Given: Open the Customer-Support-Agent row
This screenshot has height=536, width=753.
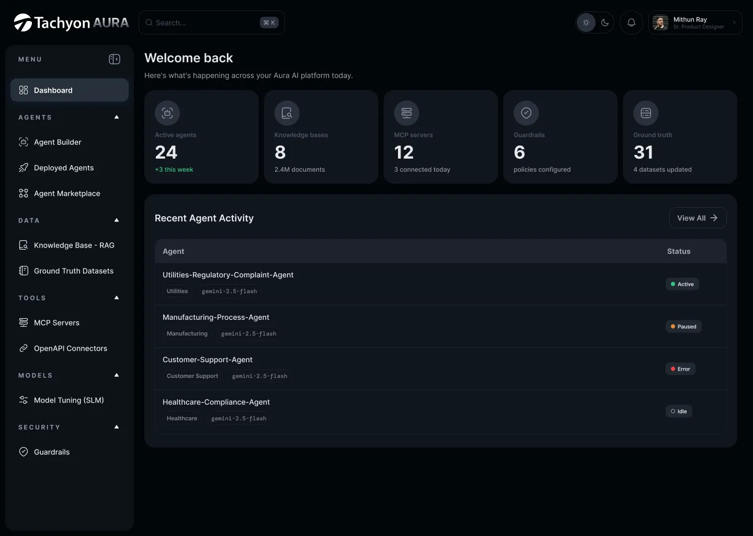Looking at the screenshot, I should point(440,369).
